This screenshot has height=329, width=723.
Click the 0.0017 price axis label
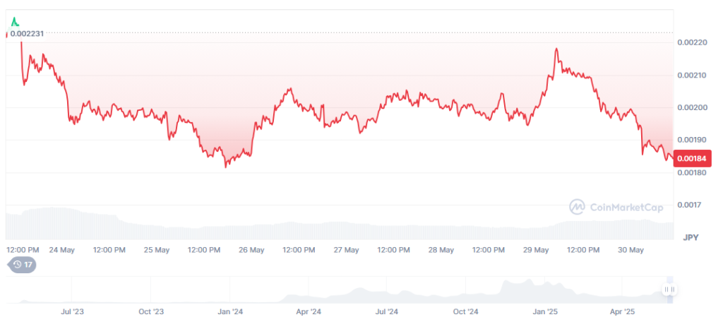[x=688, y=205]
